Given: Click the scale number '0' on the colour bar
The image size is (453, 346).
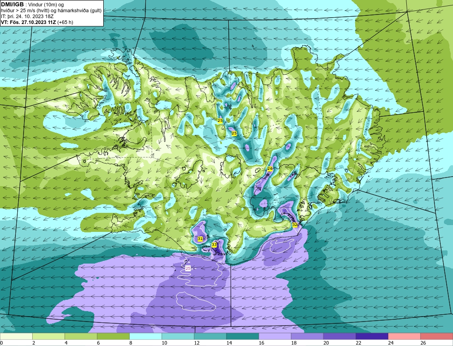Looking at the screenshot, I should (1, 343).
